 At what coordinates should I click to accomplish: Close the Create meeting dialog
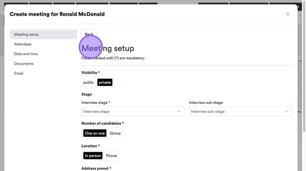[288, 14]
